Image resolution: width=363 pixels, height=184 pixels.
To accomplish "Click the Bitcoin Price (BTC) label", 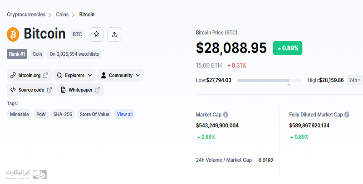I will [x=217, y=33].
